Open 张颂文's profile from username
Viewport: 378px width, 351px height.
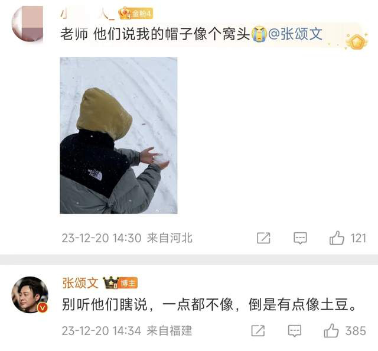coord(80,282)
